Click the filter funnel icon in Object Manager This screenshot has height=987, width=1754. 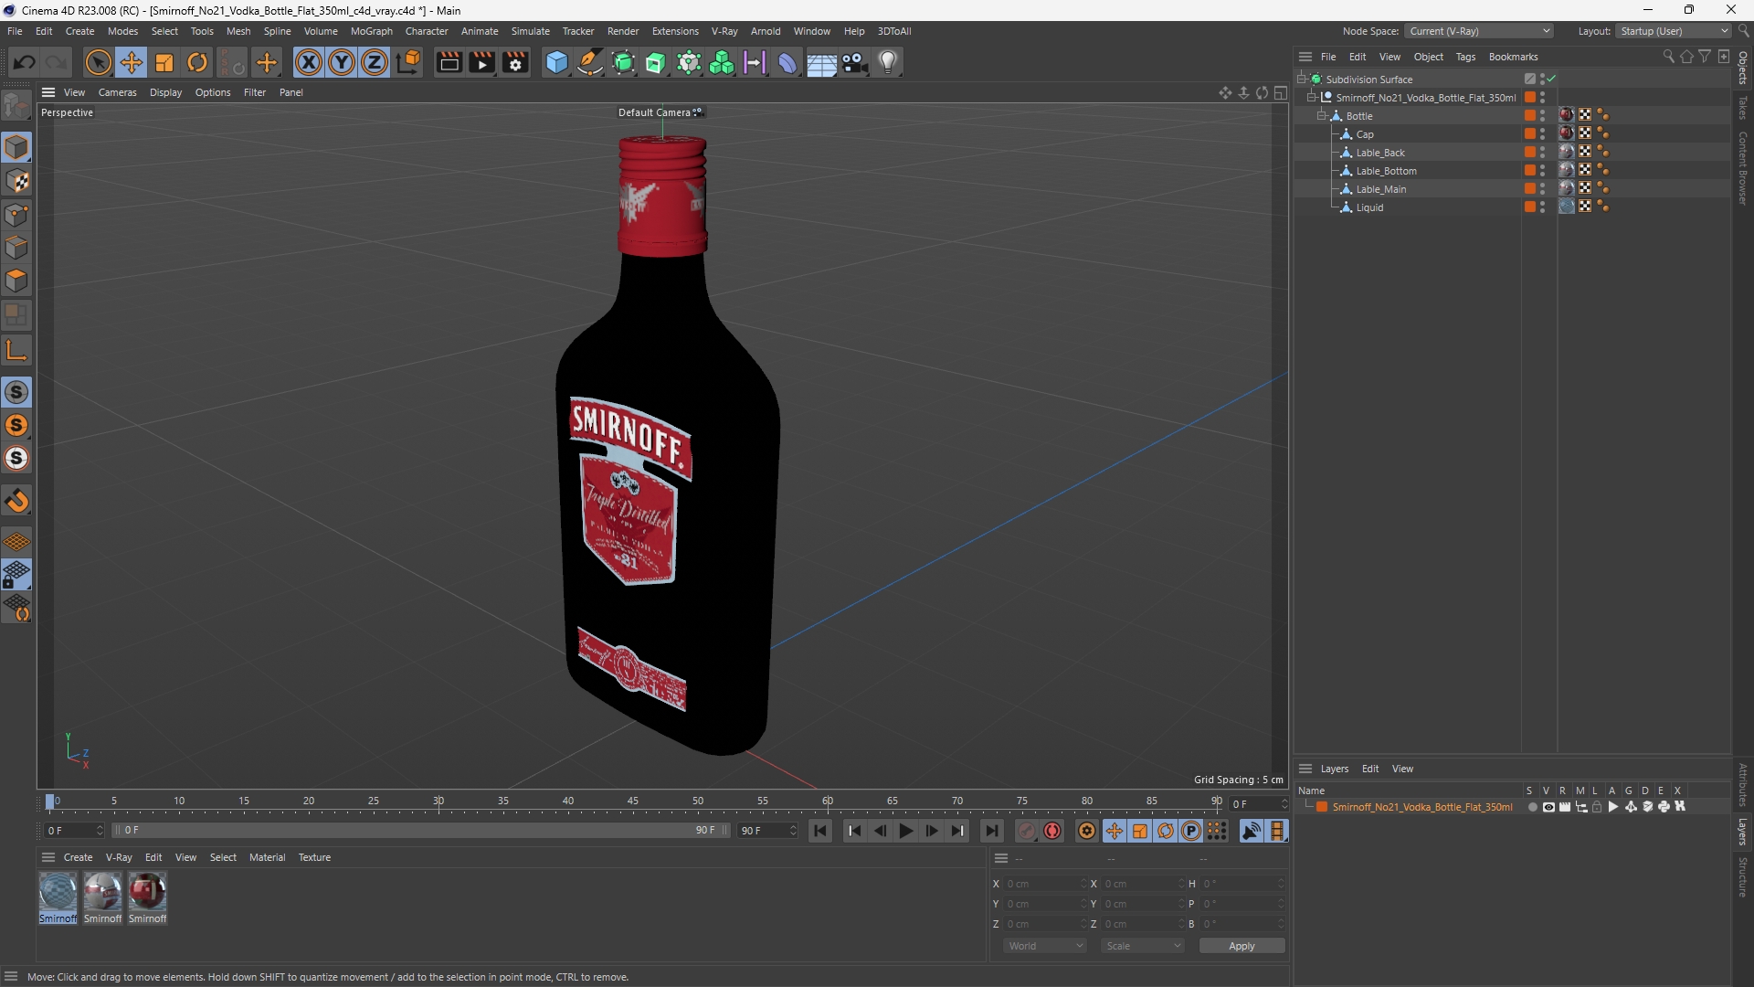point(1705,57)
